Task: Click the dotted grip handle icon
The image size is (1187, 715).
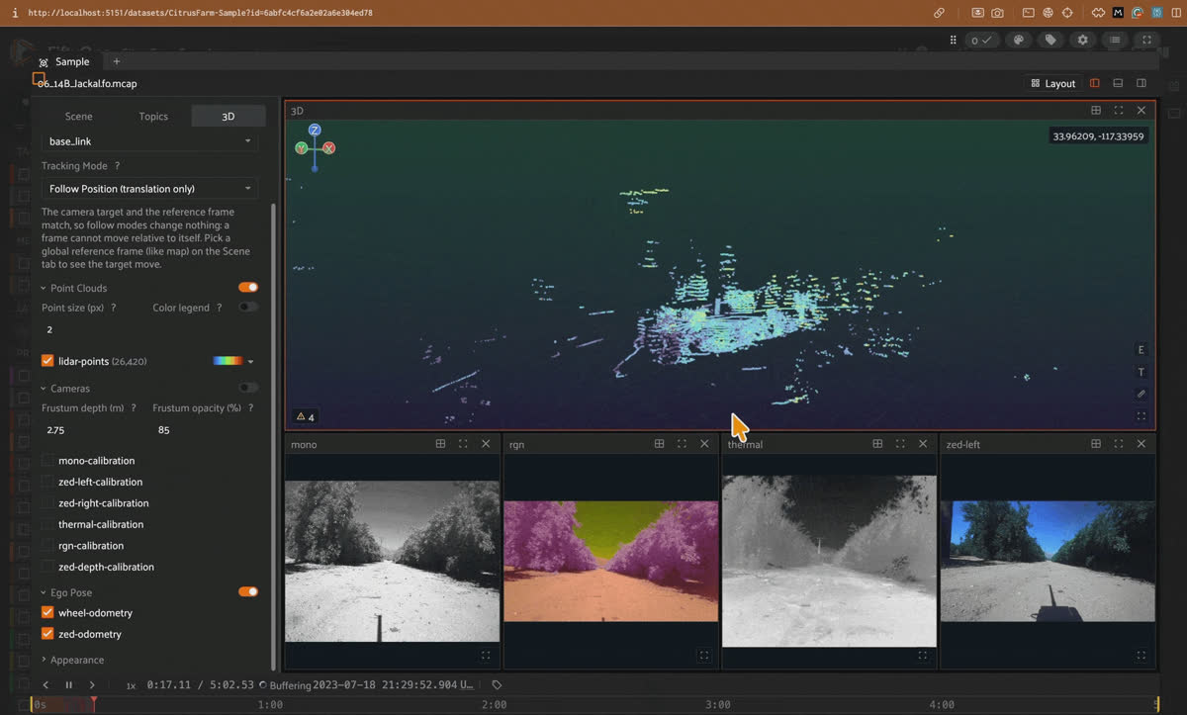Action: [954, 41]
